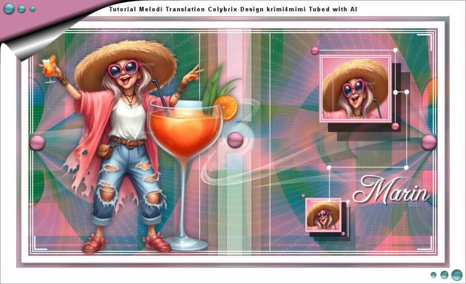Viewport: 466px width, 284px height.
Task: Click the orange slice on the glass
Action: coord(226,108)
